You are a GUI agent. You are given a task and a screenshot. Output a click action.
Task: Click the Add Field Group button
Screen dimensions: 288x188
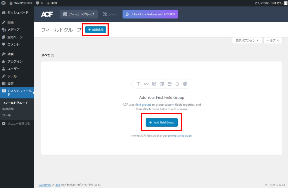[162, 122]
